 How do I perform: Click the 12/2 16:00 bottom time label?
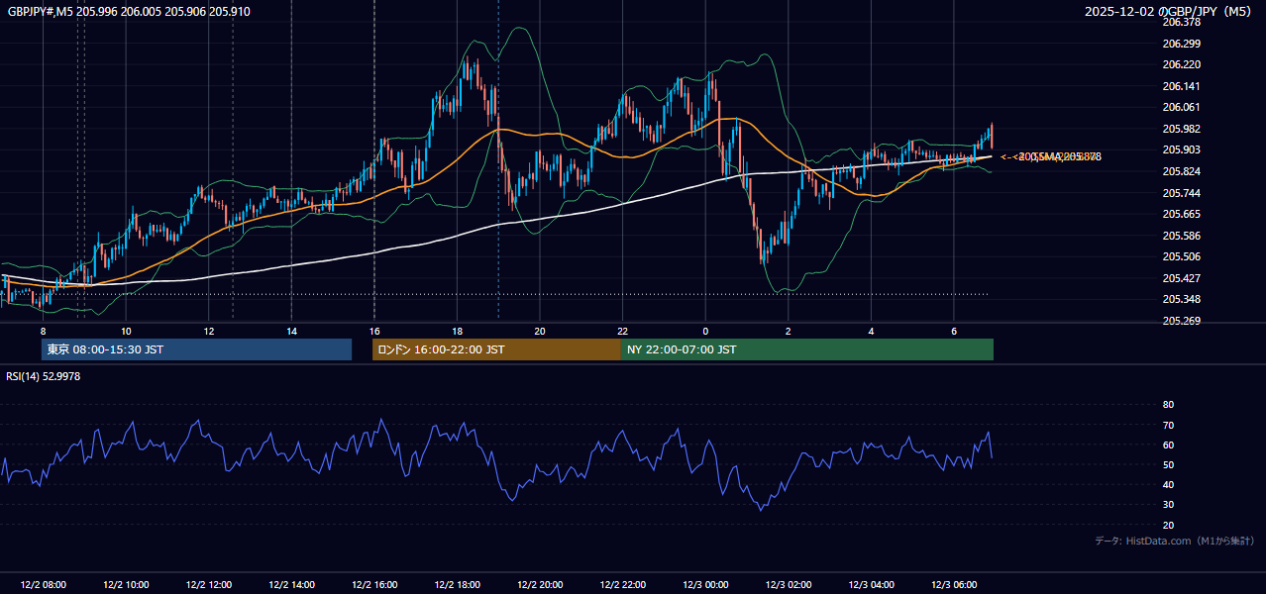click(x=374, y=585)
